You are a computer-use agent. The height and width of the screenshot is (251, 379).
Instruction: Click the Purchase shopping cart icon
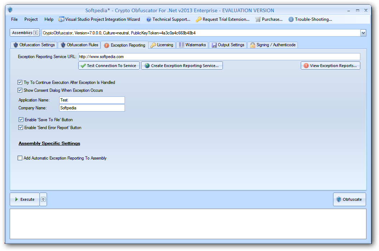[258, 19]
